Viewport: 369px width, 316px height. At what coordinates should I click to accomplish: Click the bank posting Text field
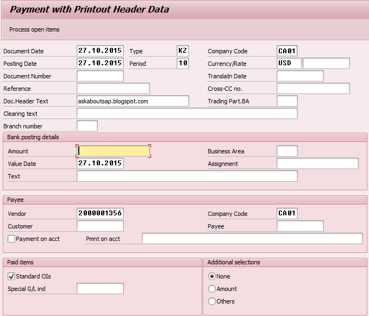point(187,176)
